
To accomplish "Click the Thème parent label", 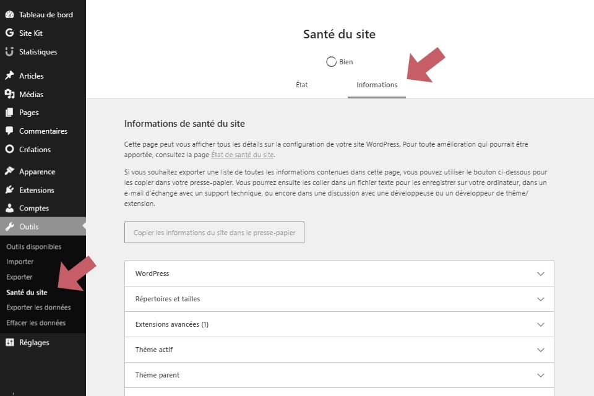I will coord(157,375).
